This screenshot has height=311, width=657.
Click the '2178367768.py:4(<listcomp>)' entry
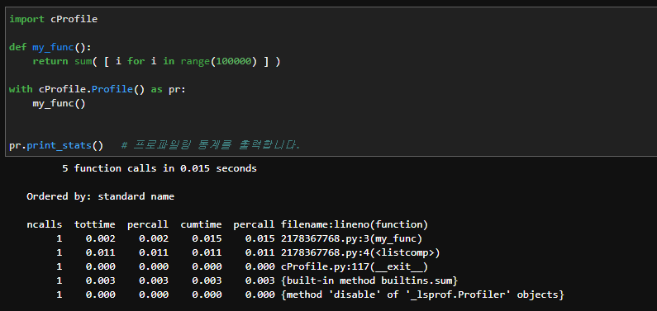pyautogui.click(x=360, y=253)
